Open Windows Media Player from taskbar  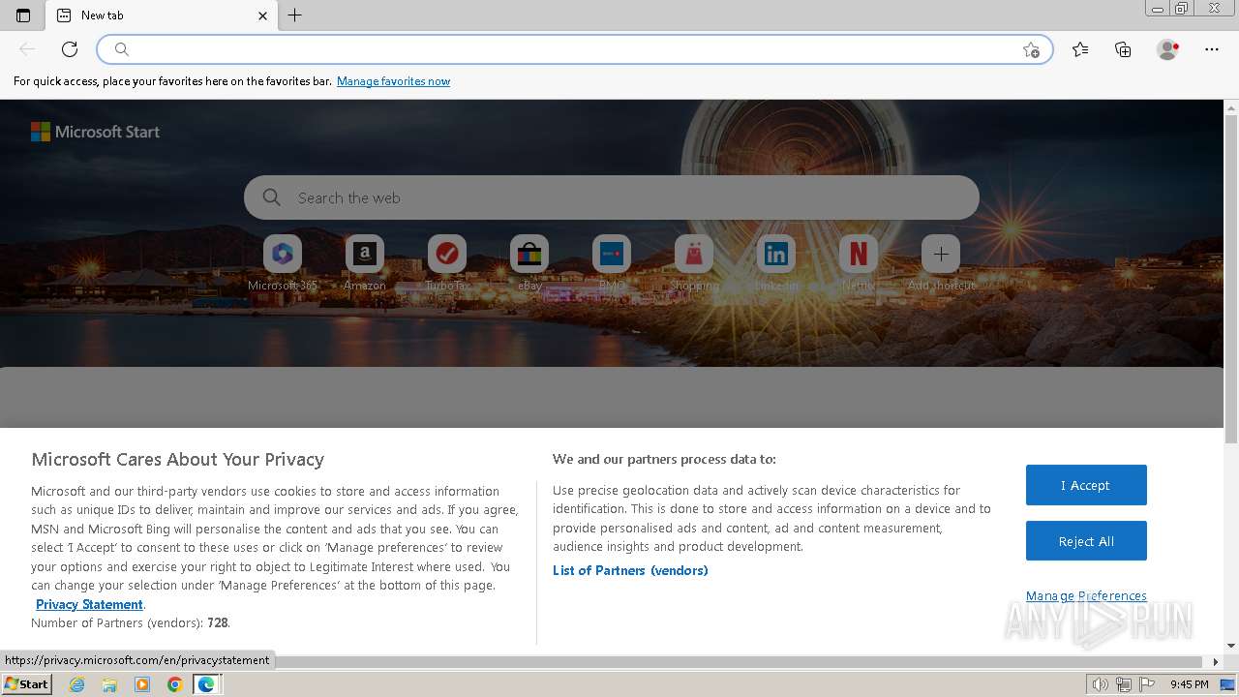click(x=142, y=684)
